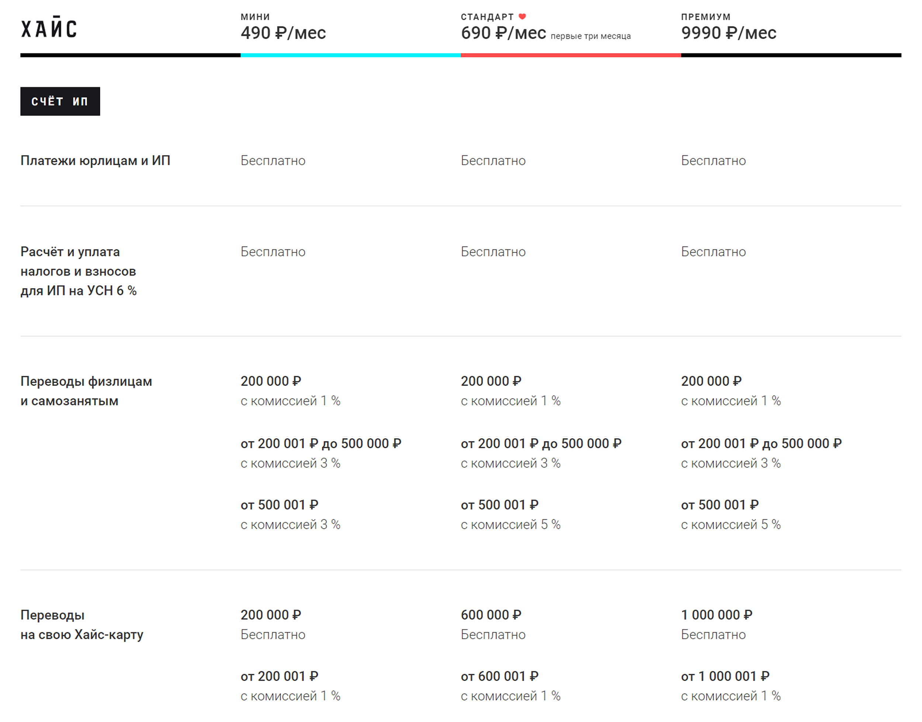Click 'Переводы физлицам и самозанятым' label
The image size is (922, 722).
[x=86, y=391]
